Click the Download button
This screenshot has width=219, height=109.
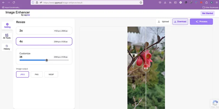[x=180, y=22]
